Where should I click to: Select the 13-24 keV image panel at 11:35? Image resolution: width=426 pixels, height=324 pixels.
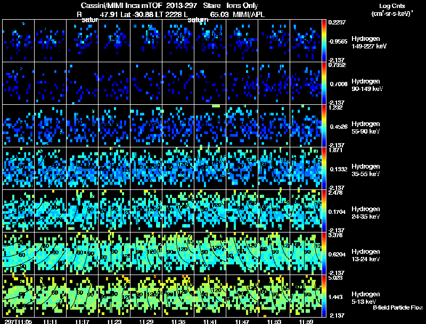pyautogui.click(x=178, y=253)
